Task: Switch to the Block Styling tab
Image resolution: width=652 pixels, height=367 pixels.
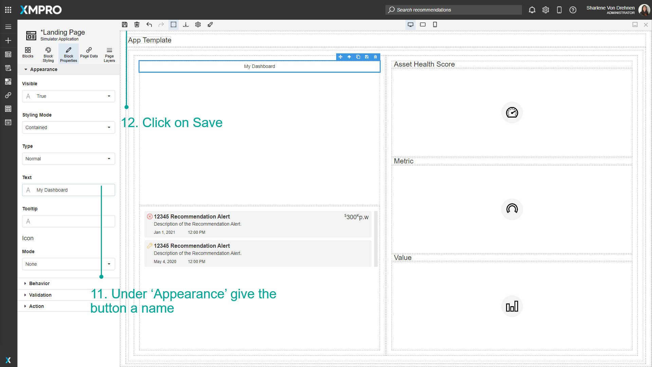Action: click(x=48, y=54)
